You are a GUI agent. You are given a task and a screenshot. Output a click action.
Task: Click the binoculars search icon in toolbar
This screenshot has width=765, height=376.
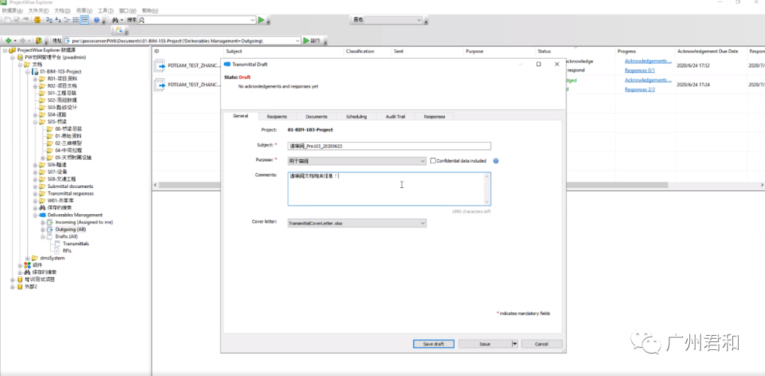(x=115, y=20)
